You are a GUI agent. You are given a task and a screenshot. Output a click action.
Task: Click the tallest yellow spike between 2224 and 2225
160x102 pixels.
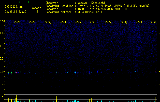(x=76, y=99)
